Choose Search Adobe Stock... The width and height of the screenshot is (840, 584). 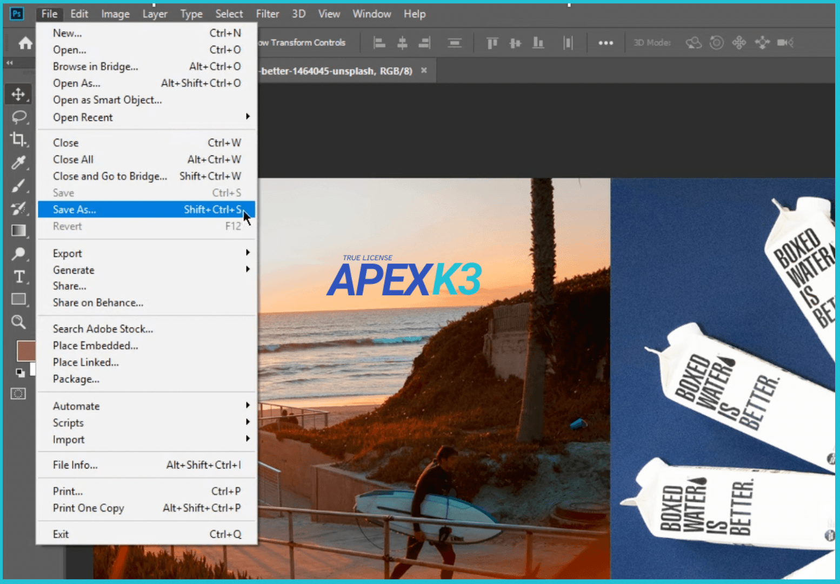146,329
